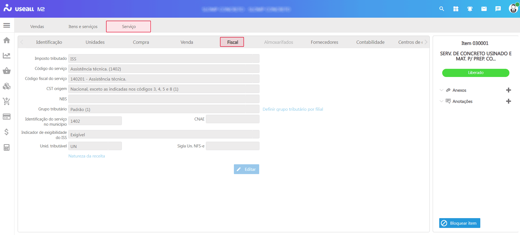
Task: Switch to the Identificação tab
Action: point(49,42)
